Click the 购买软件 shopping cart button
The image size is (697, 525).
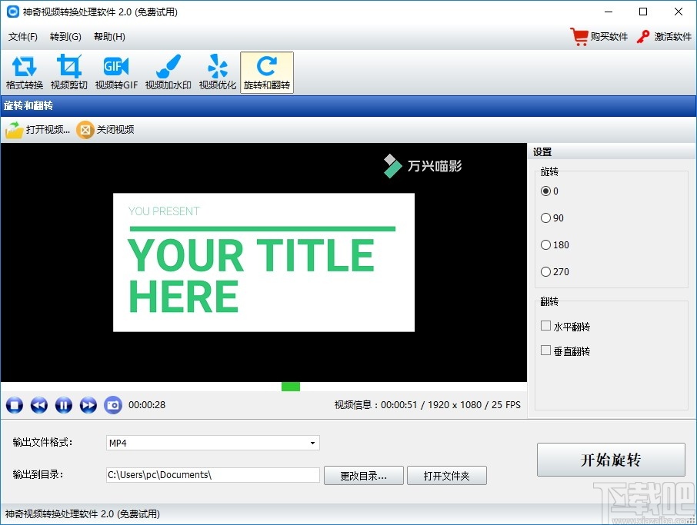(x=599, y=36)
